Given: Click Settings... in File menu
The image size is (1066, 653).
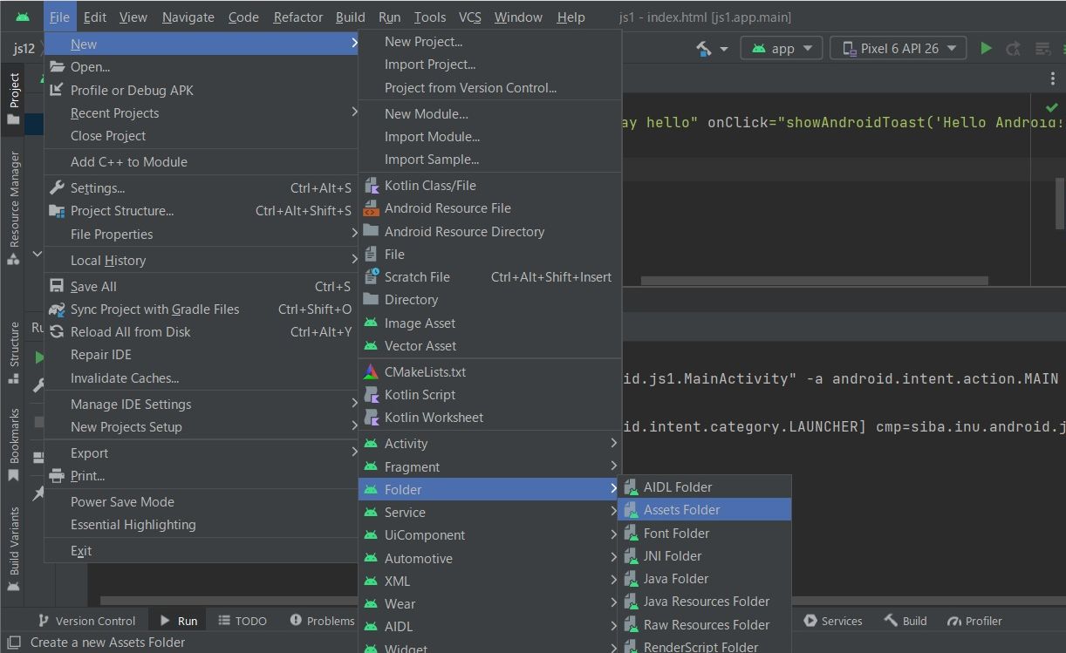Looking at the screenshot, I should [201, 187].
